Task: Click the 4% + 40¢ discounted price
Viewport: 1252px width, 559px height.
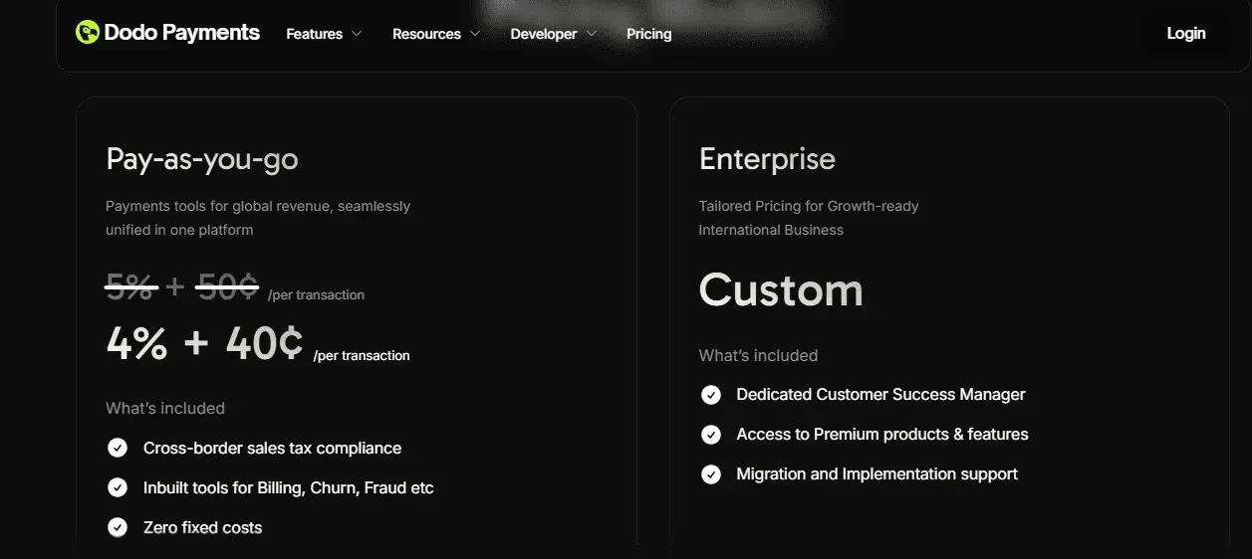Action: coord(204,343)
